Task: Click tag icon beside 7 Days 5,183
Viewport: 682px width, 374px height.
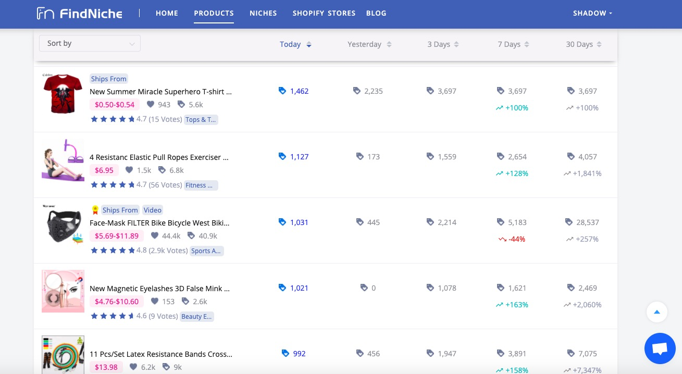Action: click(501, 222)
